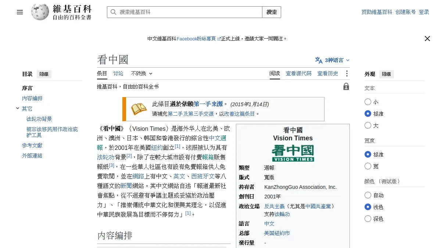
Task: Select large text size 大
Action: click(368, 125)
